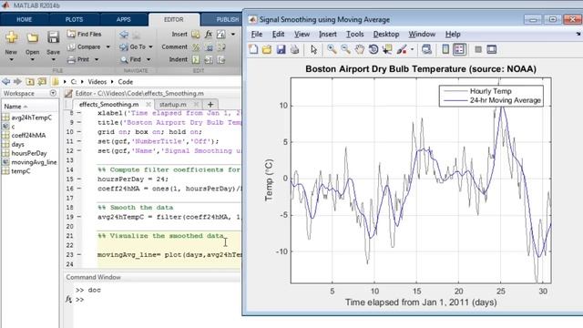The image size is (583, 328).
Task: Click the Link Plot icon
Action: [x=426, y=49]
